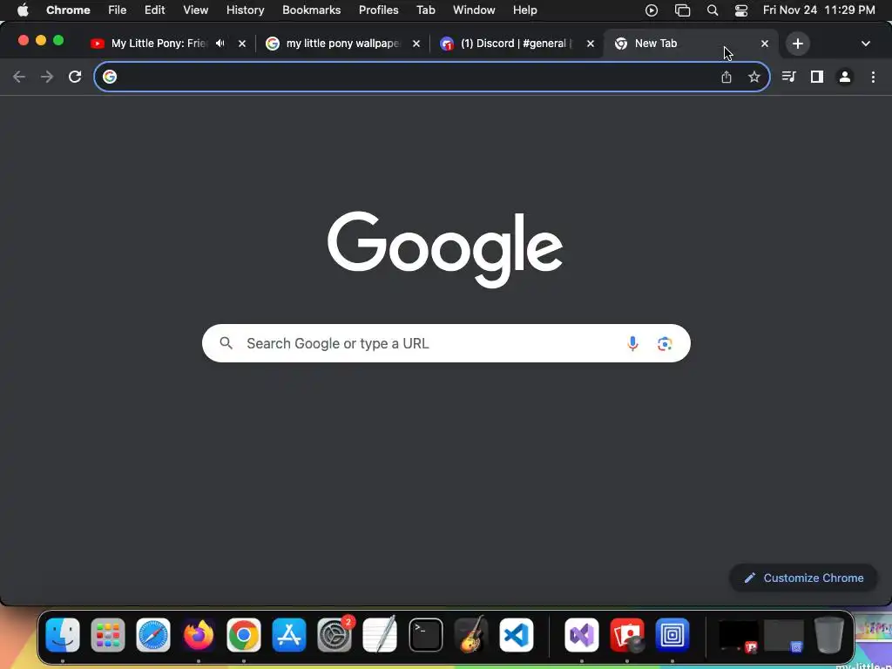
Task: Launch GarageBand from the Dock
Action: click(471, 635)
